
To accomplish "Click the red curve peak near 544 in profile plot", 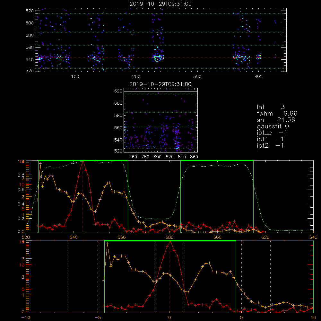I will [83, 162].
